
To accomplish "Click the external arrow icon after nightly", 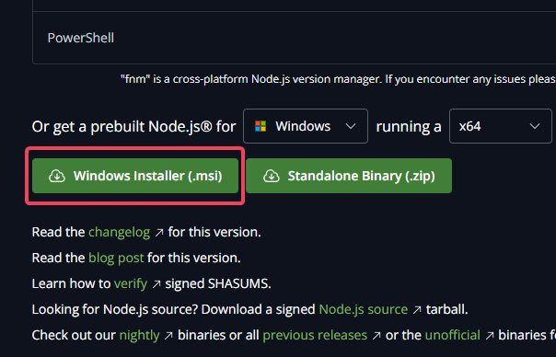I will (x=168, y=335).
